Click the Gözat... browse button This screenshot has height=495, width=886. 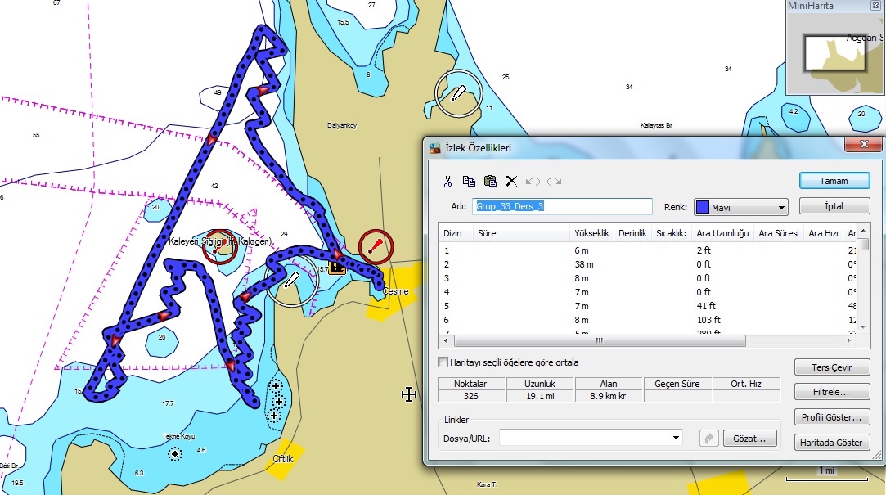[x=750, y=439]
